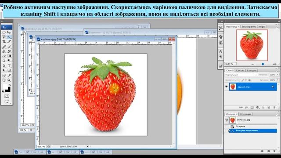Toggle lock transparent pixels in Layers
The image size is (281, 158).
tap(239, 80)
